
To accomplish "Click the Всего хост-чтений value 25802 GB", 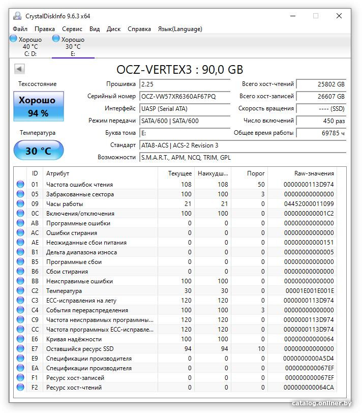I will tap(321, 84).
